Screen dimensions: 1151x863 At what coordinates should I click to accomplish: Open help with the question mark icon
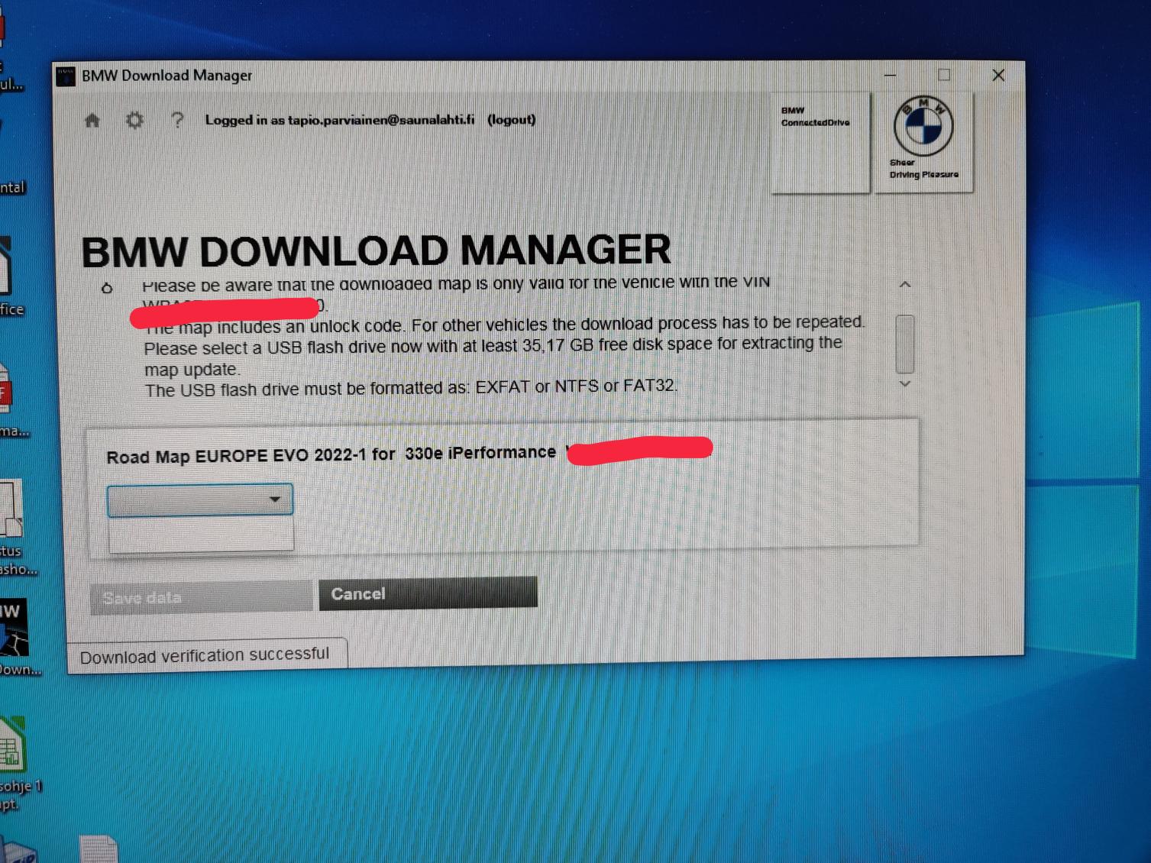click(177, 120)
